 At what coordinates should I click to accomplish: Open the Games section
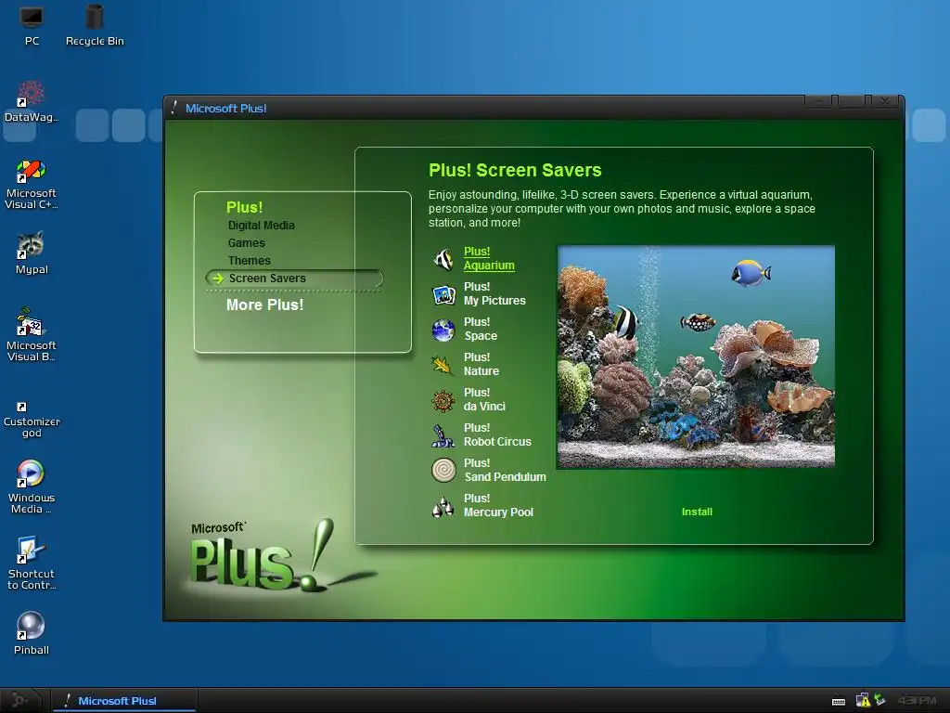pyautogui.click(x=247, y=242)
